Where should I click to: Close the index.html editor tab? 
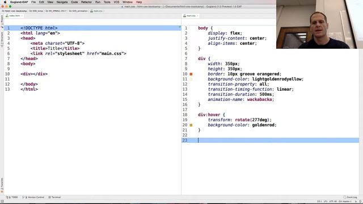coord(22,16)
